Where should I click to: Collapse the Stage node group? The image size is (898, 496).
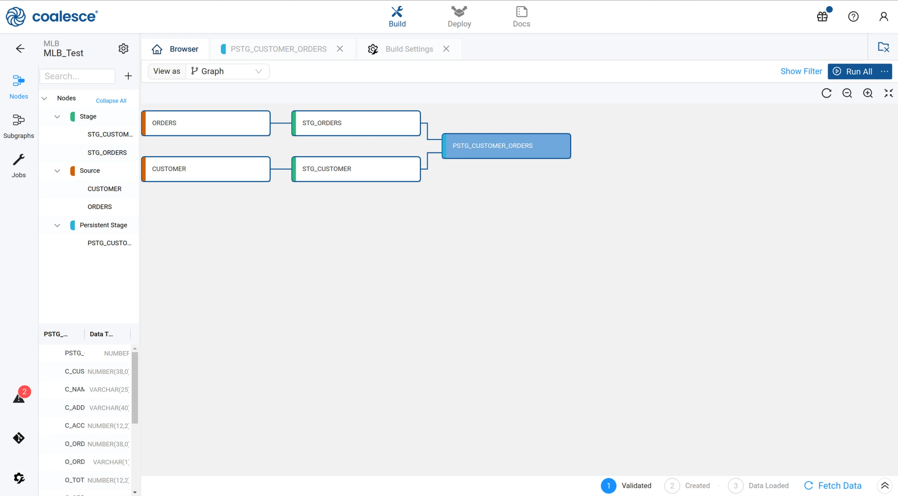click(57, 116)
